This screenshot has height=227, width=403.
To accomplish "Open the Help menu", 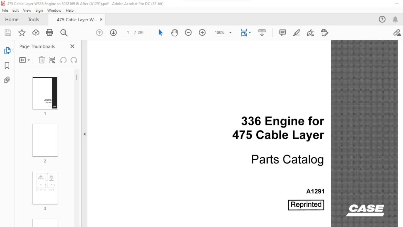I will [x=70, y=10].
